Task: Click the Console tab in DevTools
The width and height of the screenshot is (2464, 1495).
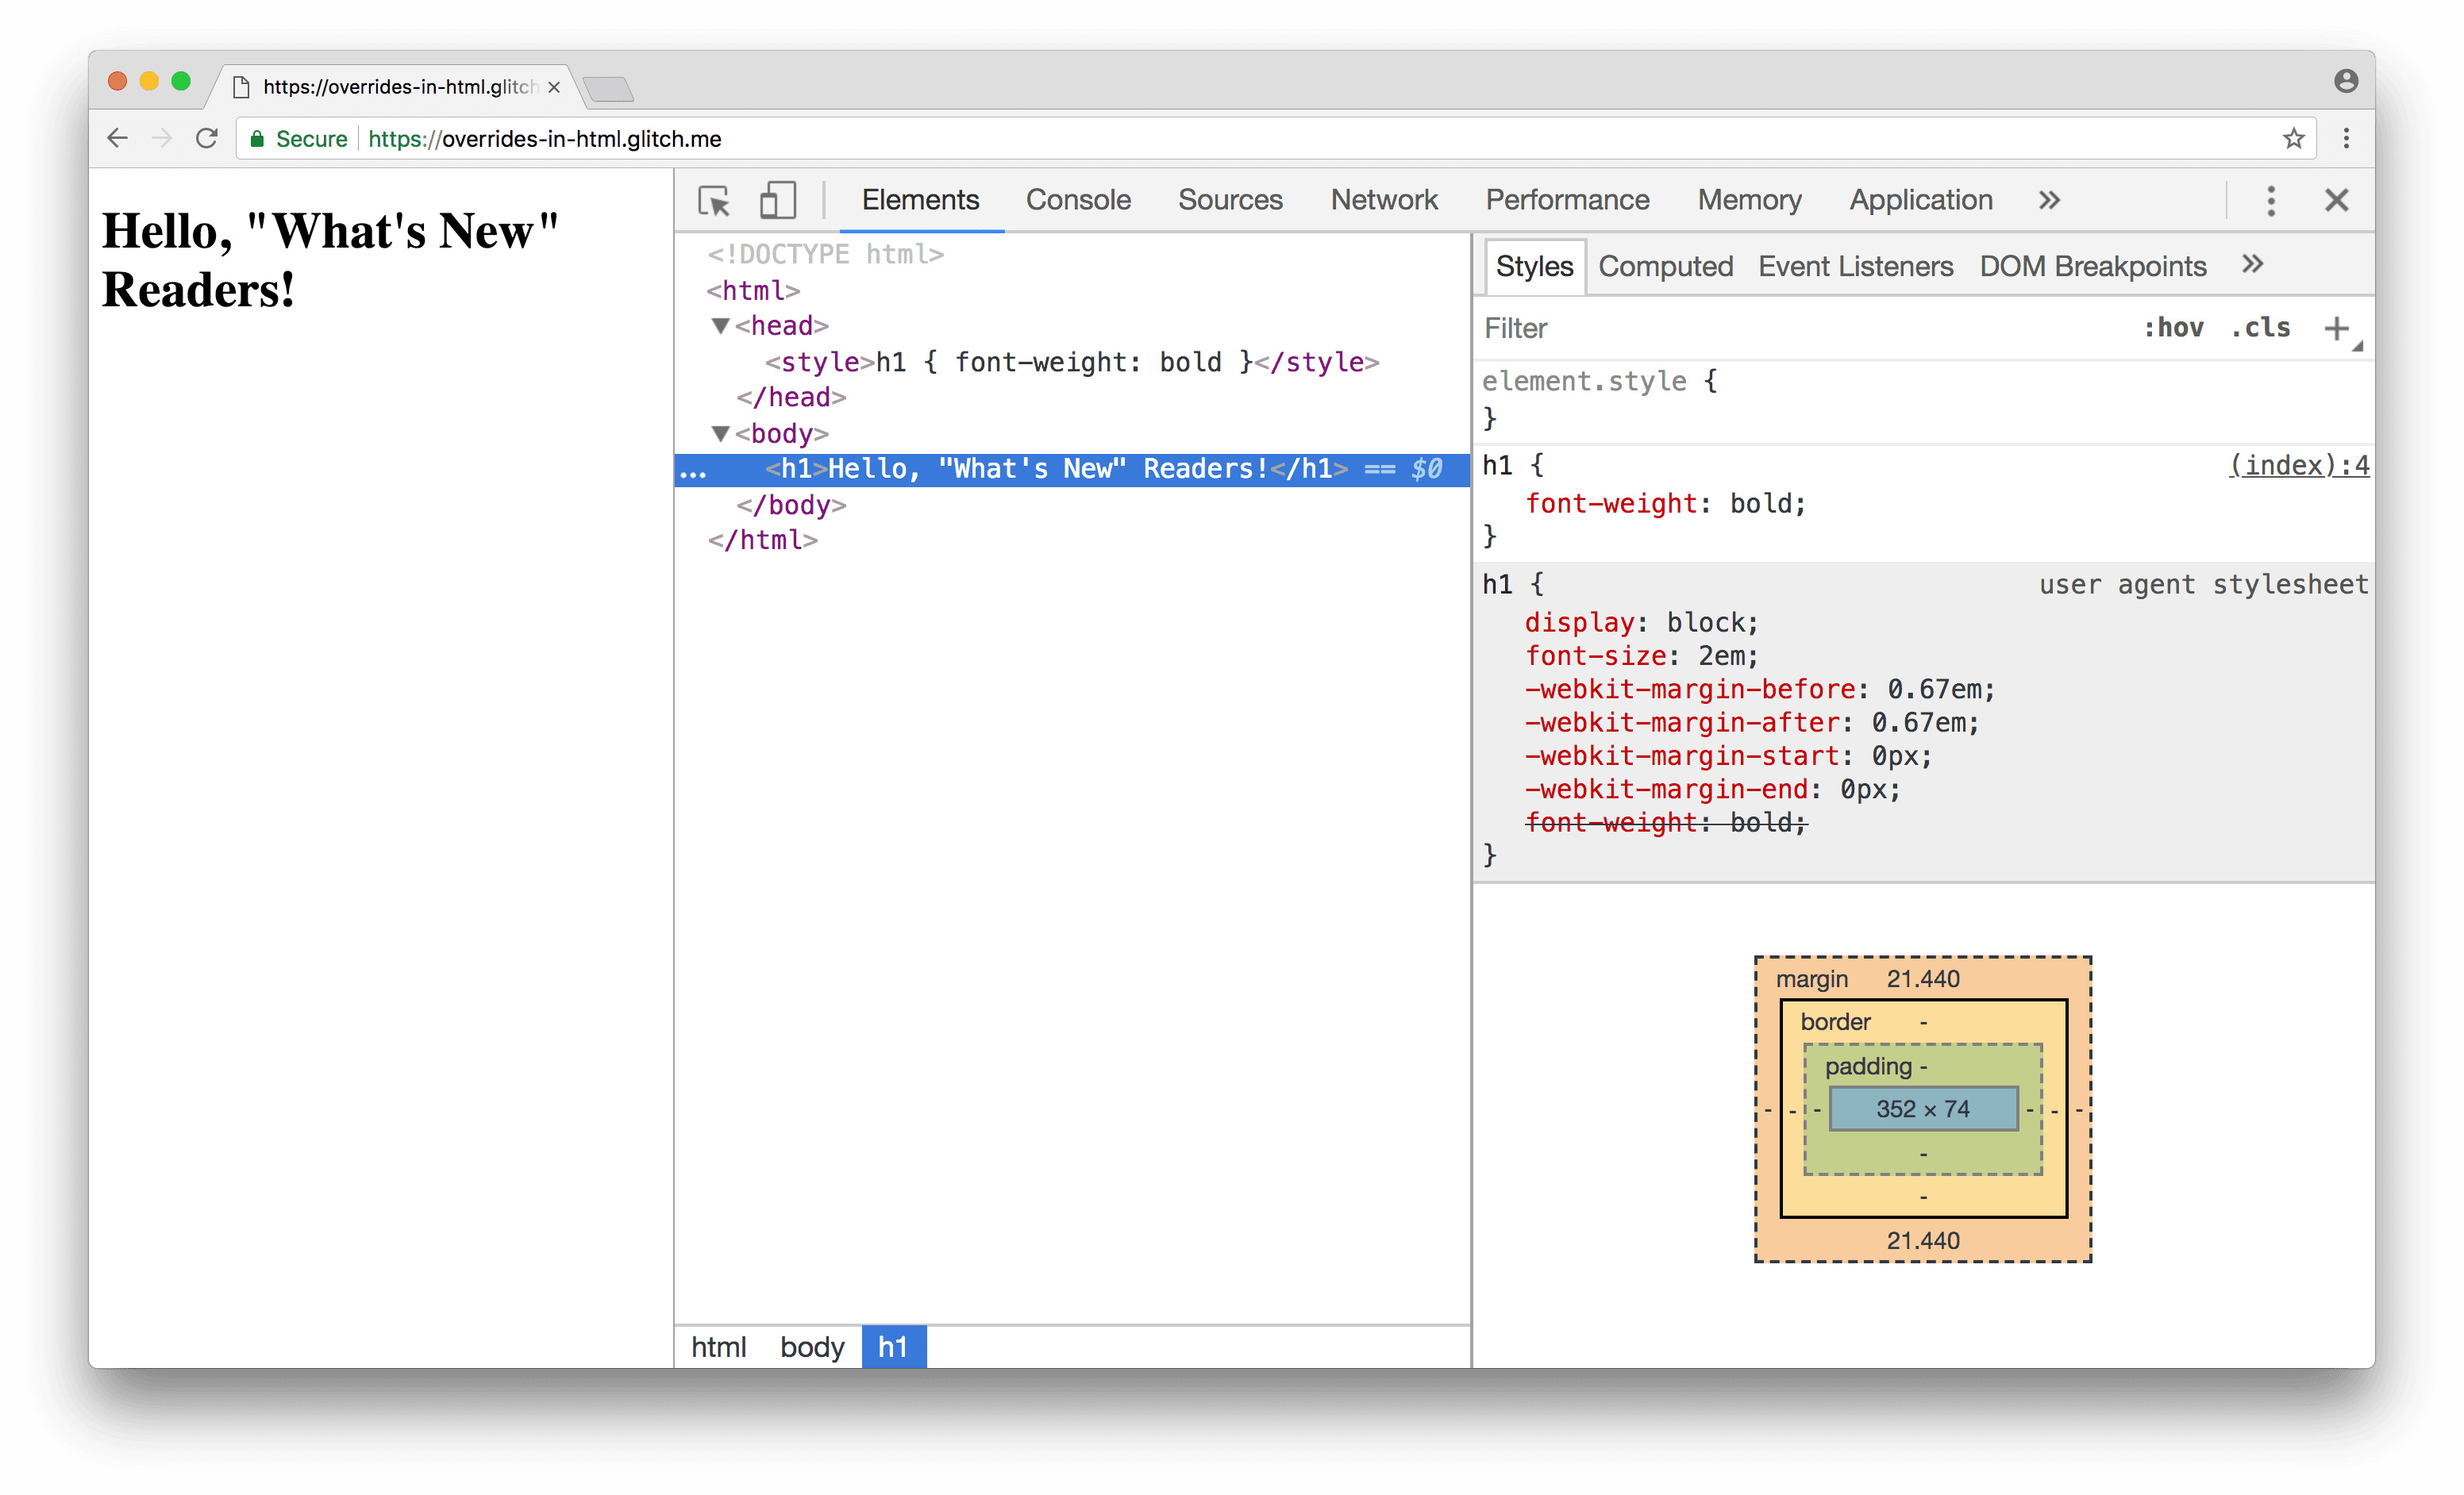Action: pos(1076,197)
